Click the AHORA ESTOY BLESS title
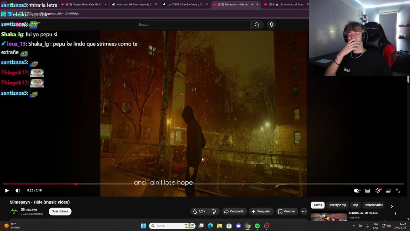The height and width of the screenshot is (231, 410). 363,213
